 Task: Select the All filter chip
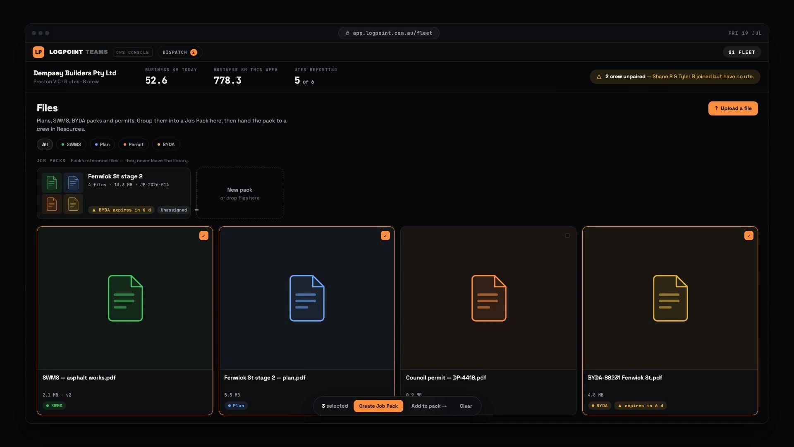click(45, 144)
